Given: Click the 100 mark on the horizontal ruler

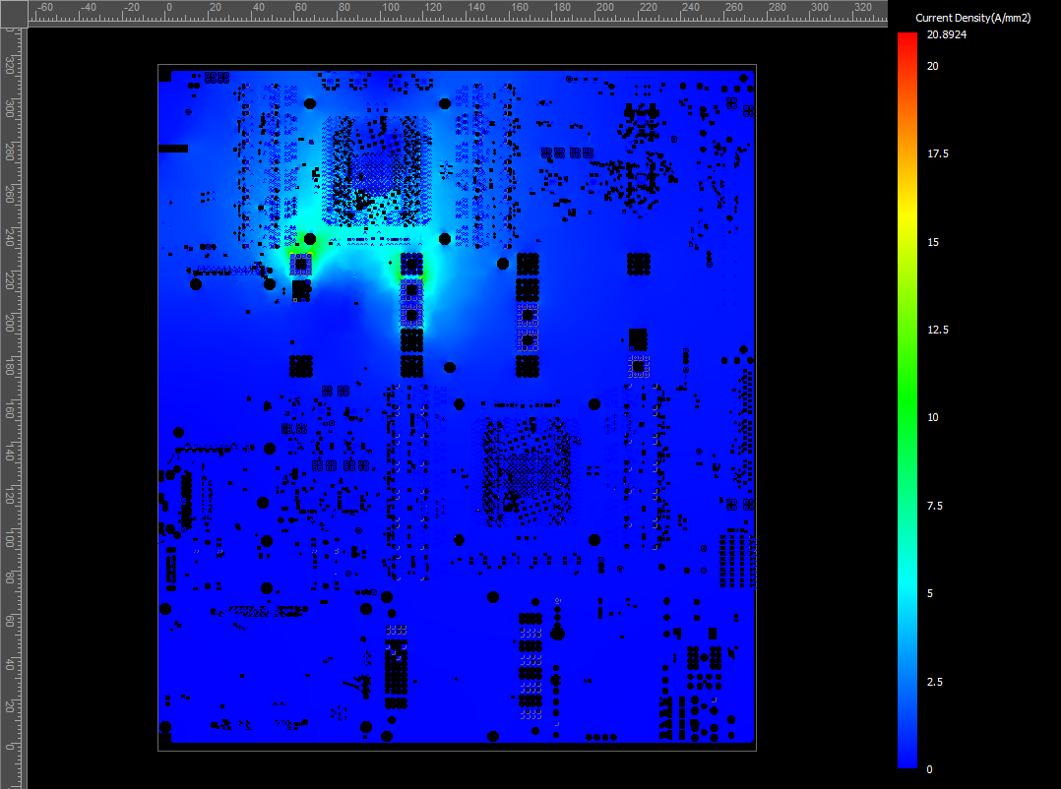Looking at the screenshot, I should (391, 8).
